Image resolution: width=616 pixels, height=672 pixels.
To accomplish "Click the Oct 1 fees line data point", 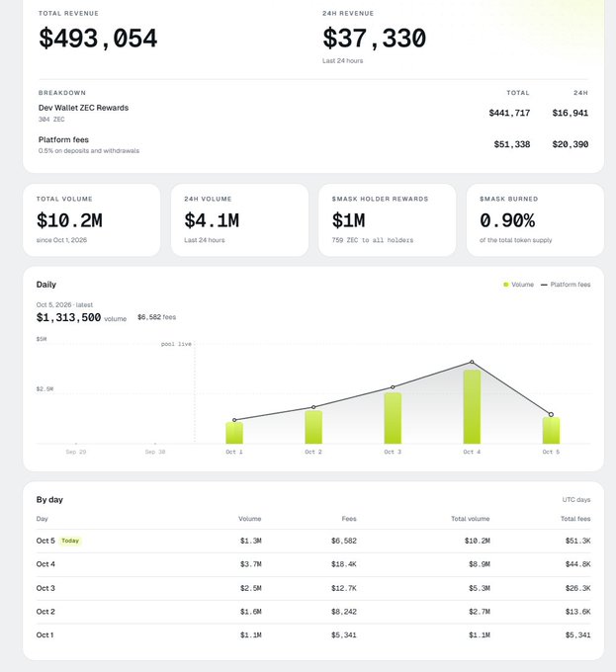I will coord(234,420).
